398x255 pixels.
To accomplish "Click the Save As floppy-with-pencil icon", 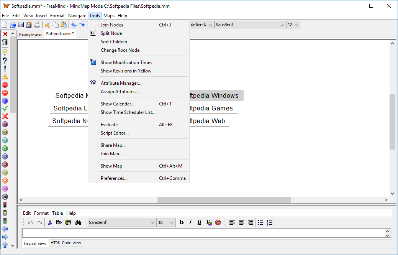I will 29,25.
